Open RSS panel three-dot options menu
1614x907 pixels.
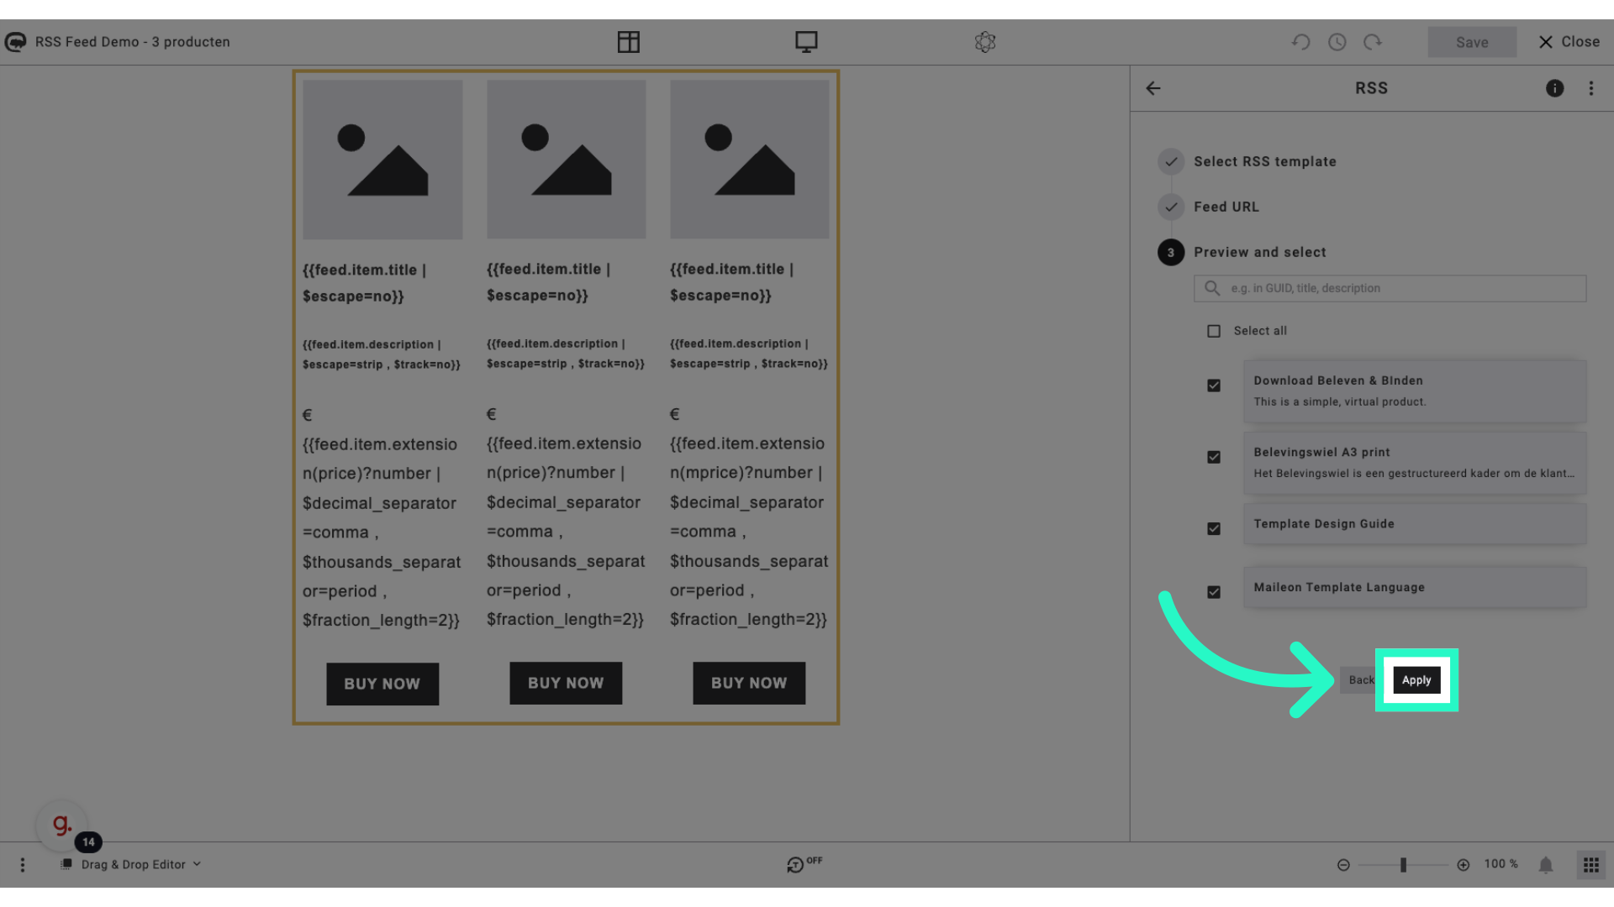pos(1591,88)
